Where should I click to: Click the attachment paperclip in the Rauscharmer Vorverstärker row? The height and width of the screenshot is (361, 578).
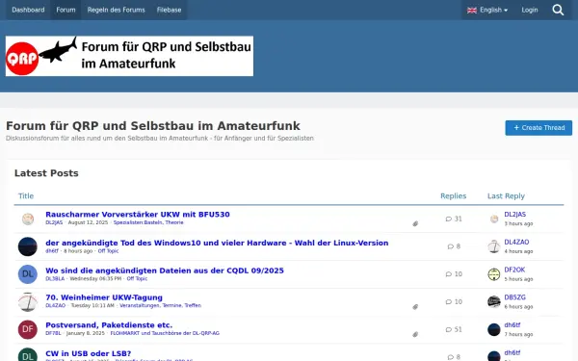click(415, 223)
